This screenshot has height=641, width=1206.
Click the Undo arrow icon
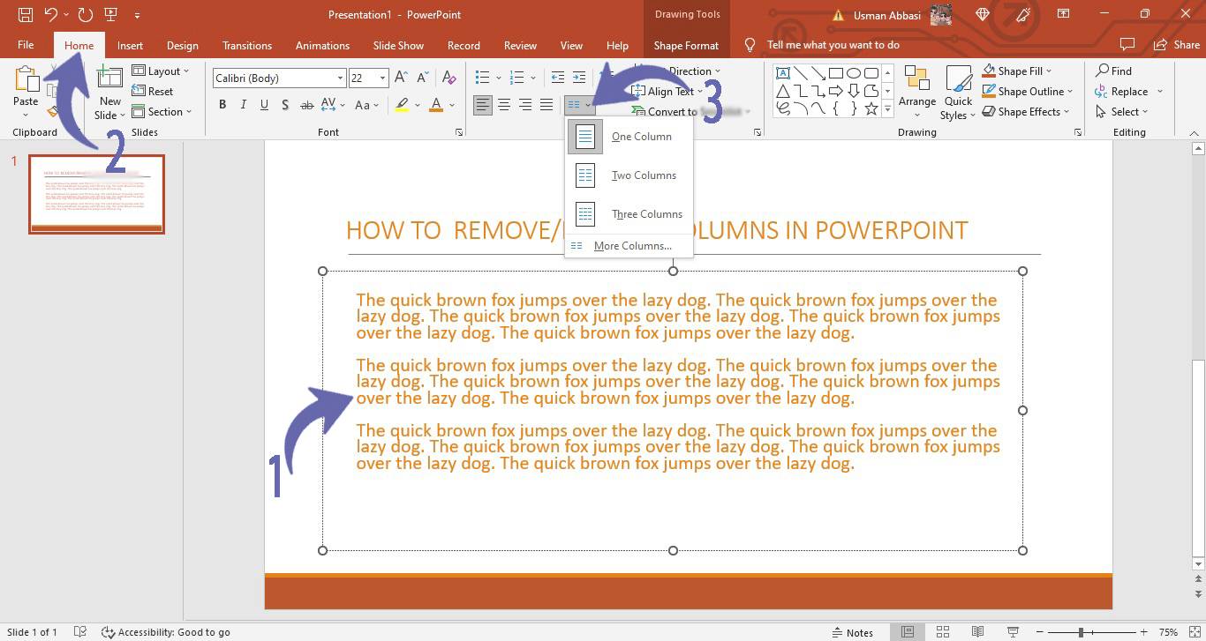(x=50, y=14)
